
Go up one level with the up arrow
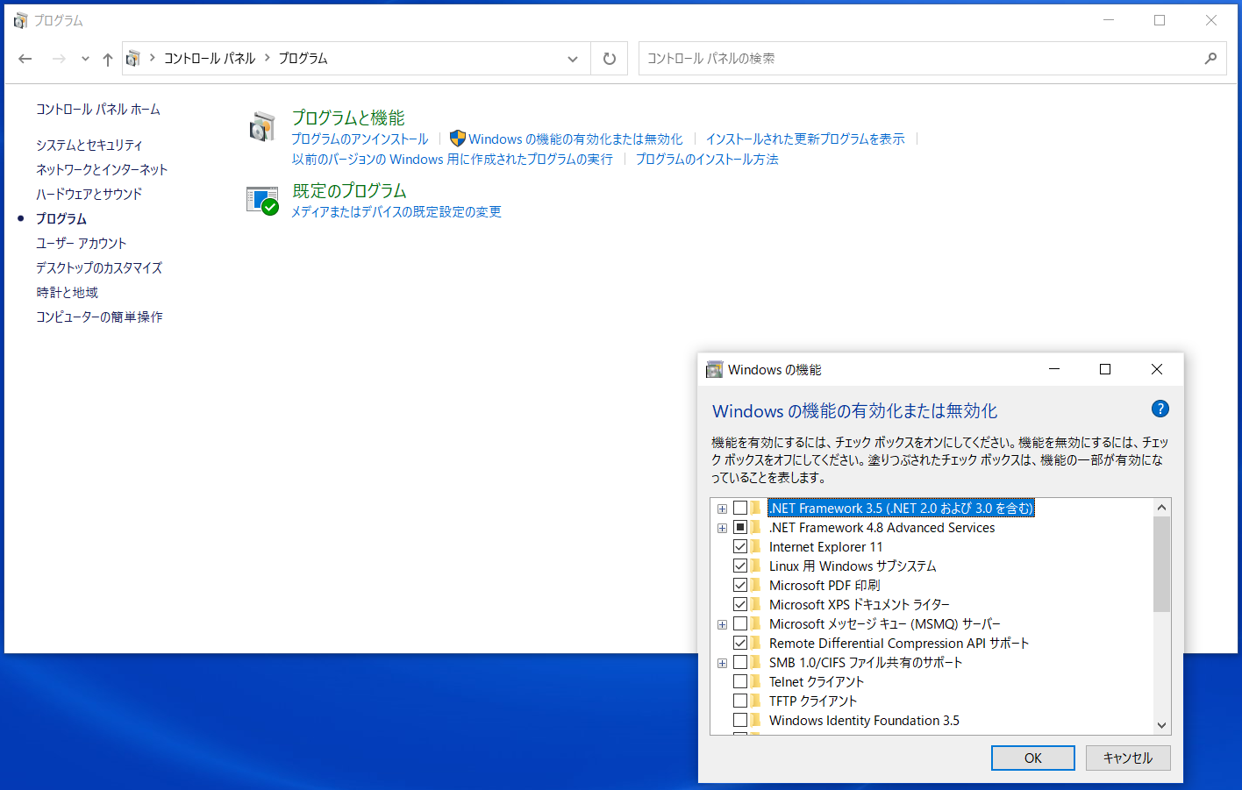click(x=107, y=59)
